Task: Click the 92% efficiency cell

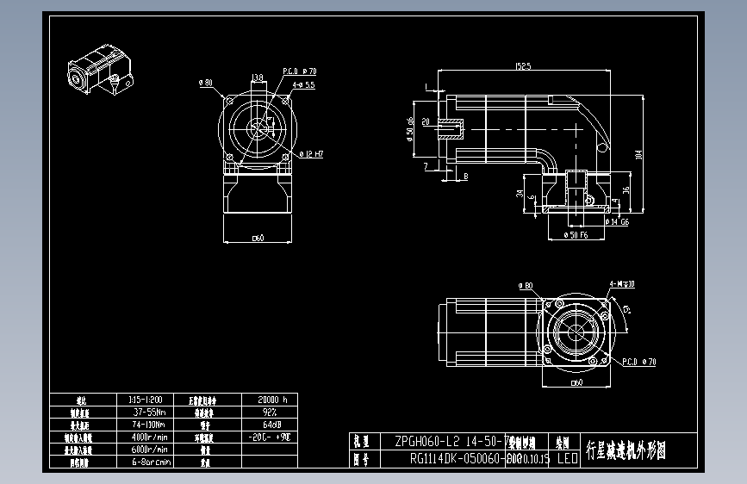Action: click(x=270, y=412)
